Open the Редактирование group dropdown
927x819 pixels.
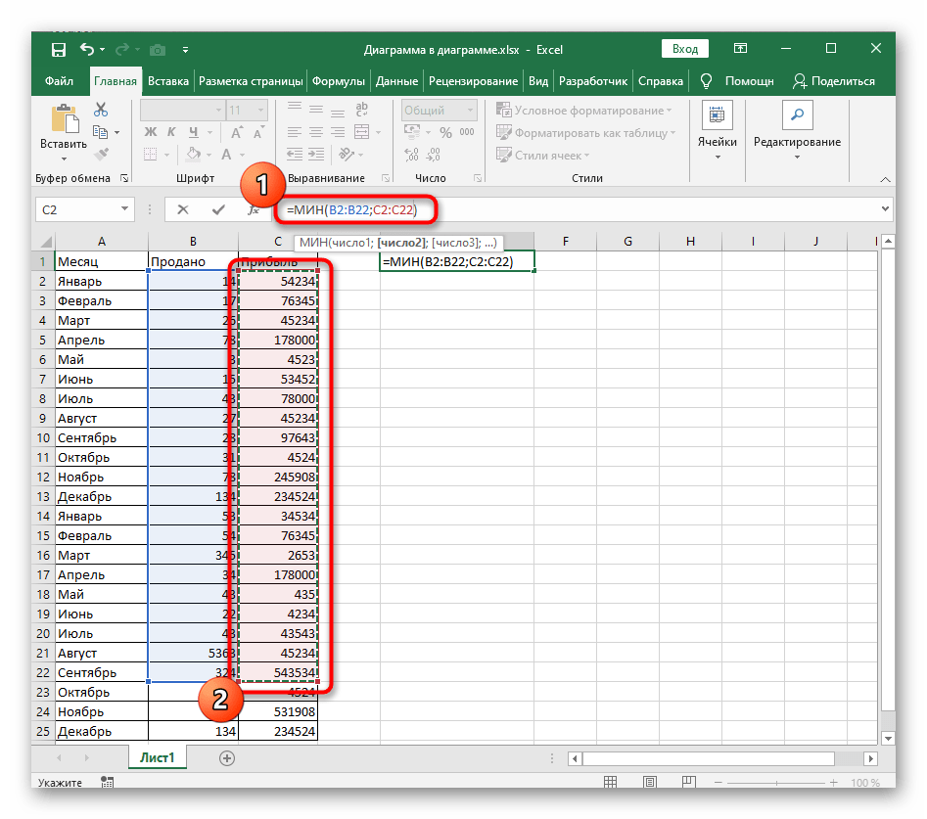coord(797,130)
